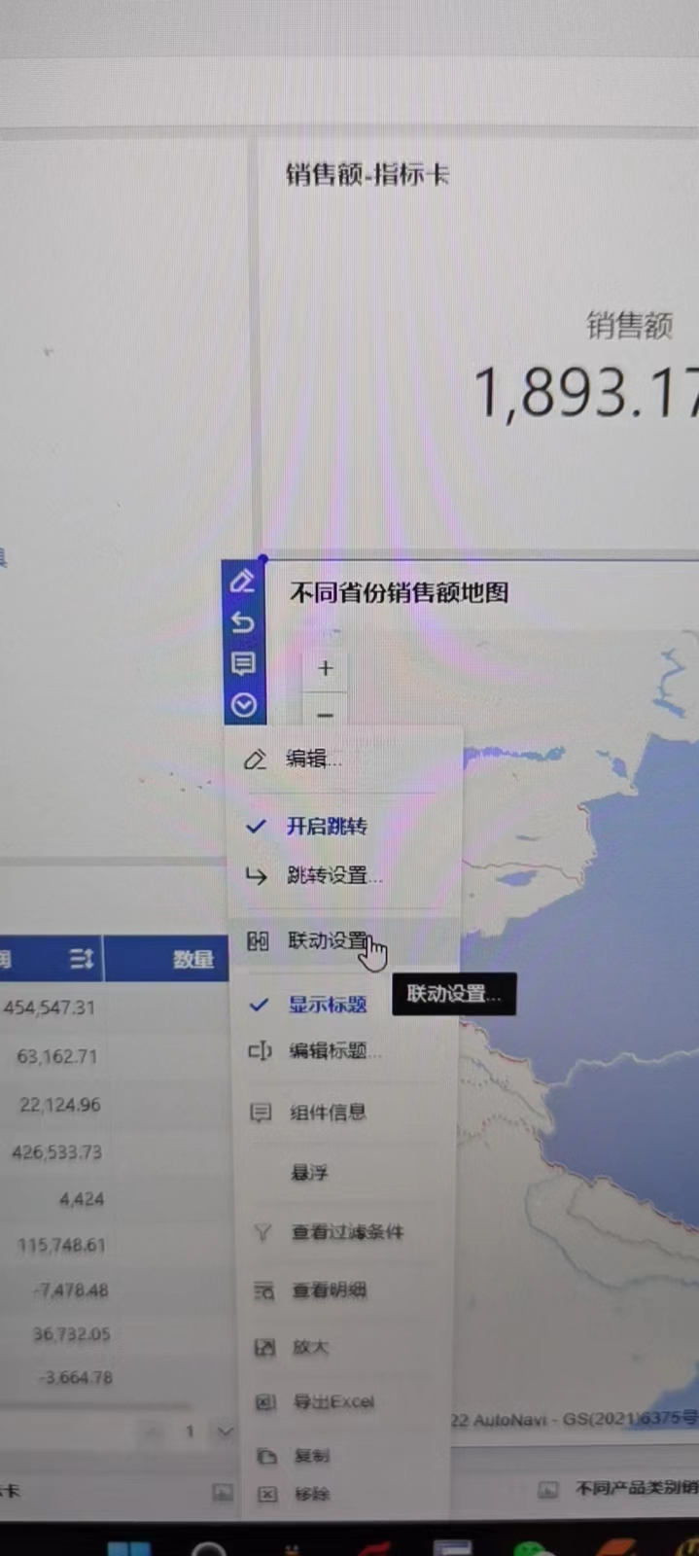Choose 查看明细 menu entry
Image resolution: width=699 pixels, height=1556 pixels.
coord(329,1291)
